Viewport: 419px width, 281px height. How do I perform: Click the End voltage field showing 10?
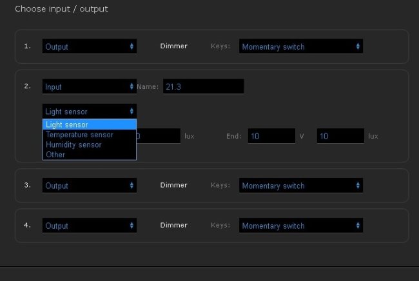point(270,136)
